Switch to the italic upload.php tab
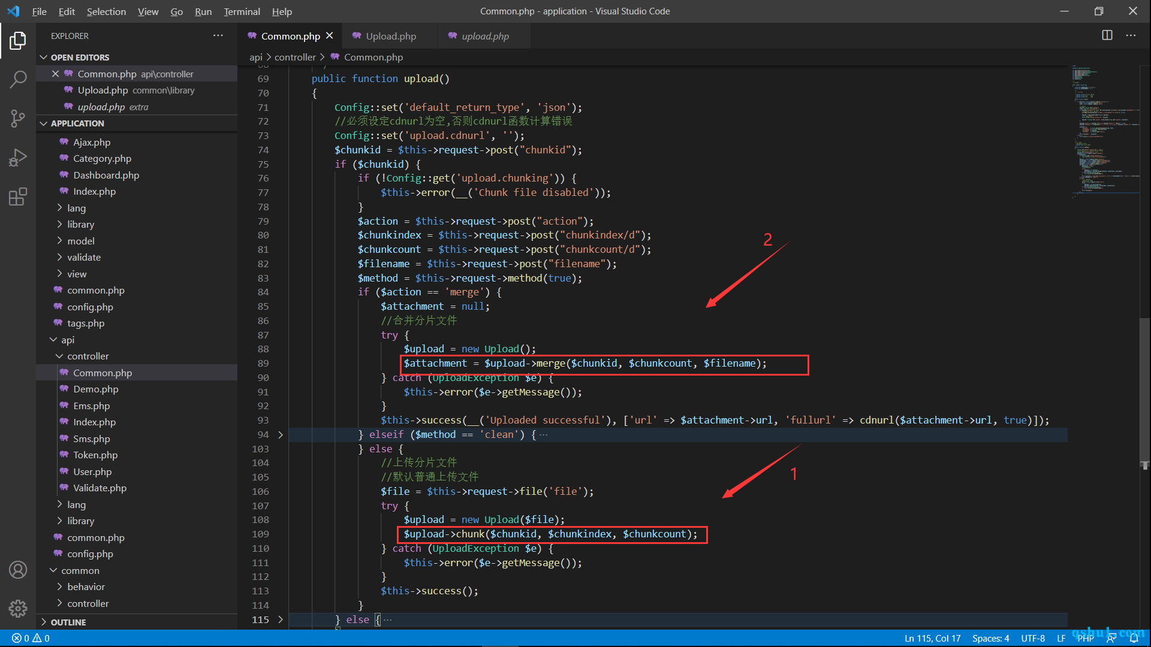 pyautogui.click(x=484, y=36)
